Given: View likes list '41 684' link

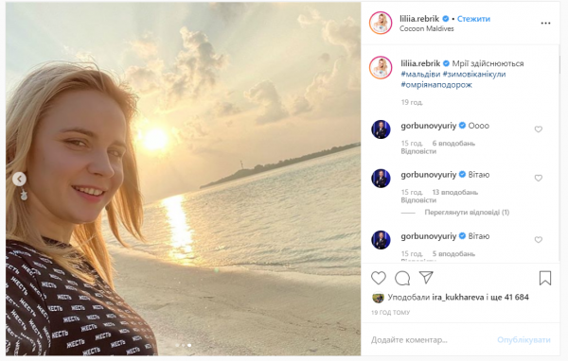Looking at the screenshot, I should pos(516,298).
